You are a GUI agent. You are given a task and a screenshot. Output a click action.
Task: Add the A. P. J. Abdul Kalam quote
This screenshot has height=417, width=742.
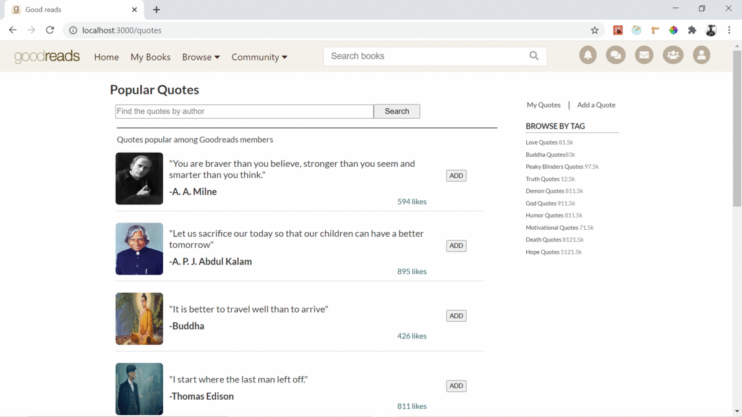pos(456,246)
